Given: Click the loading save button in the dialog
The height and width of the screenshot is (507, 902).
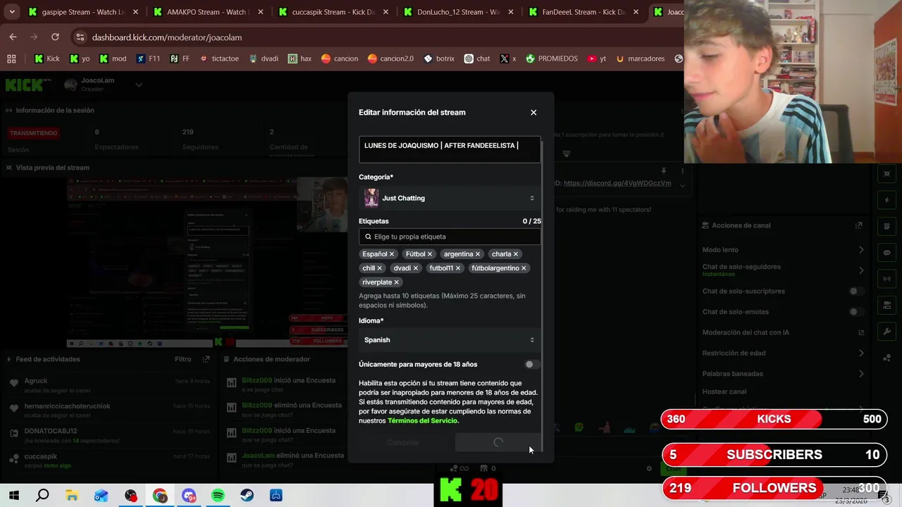Looking at the screenshot, I should [498, 442].
